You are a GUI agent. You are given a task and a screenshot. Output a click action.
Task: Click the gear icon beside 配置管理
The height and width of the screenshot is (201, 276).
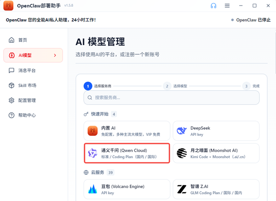click(x=11, y=100)
